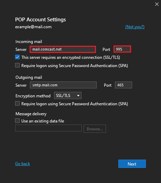The height and width of the screenshot is (183, 161).
Task: Click the "Outgoing mail" heading
Action: coord(29,77)
